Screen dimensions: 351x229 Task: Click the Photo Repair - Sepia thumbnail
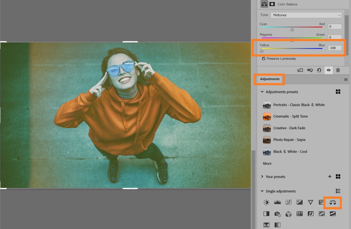click(267, 140)
